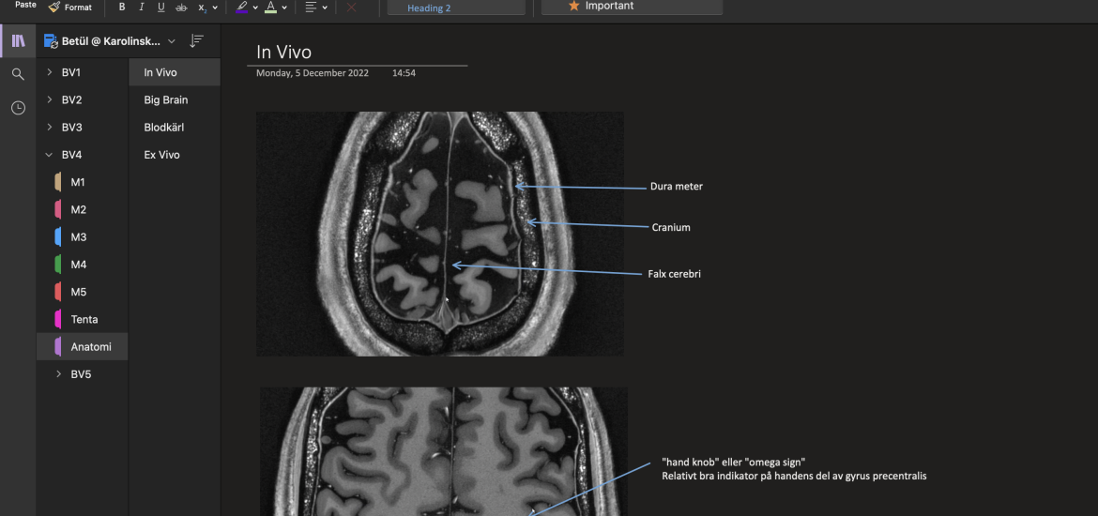This screenshot has width=1098, height=516.
Task: Click the clear formatting X icon
Action: coord(352,8)
